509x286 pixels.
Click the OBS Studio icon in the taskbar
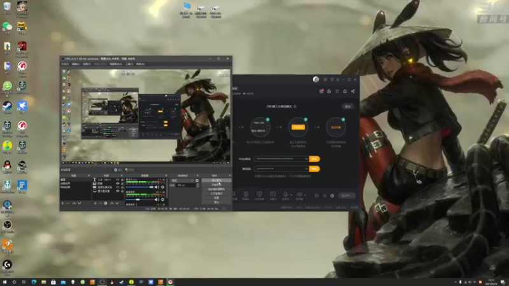pyautogui.click(x=102, y=282)
